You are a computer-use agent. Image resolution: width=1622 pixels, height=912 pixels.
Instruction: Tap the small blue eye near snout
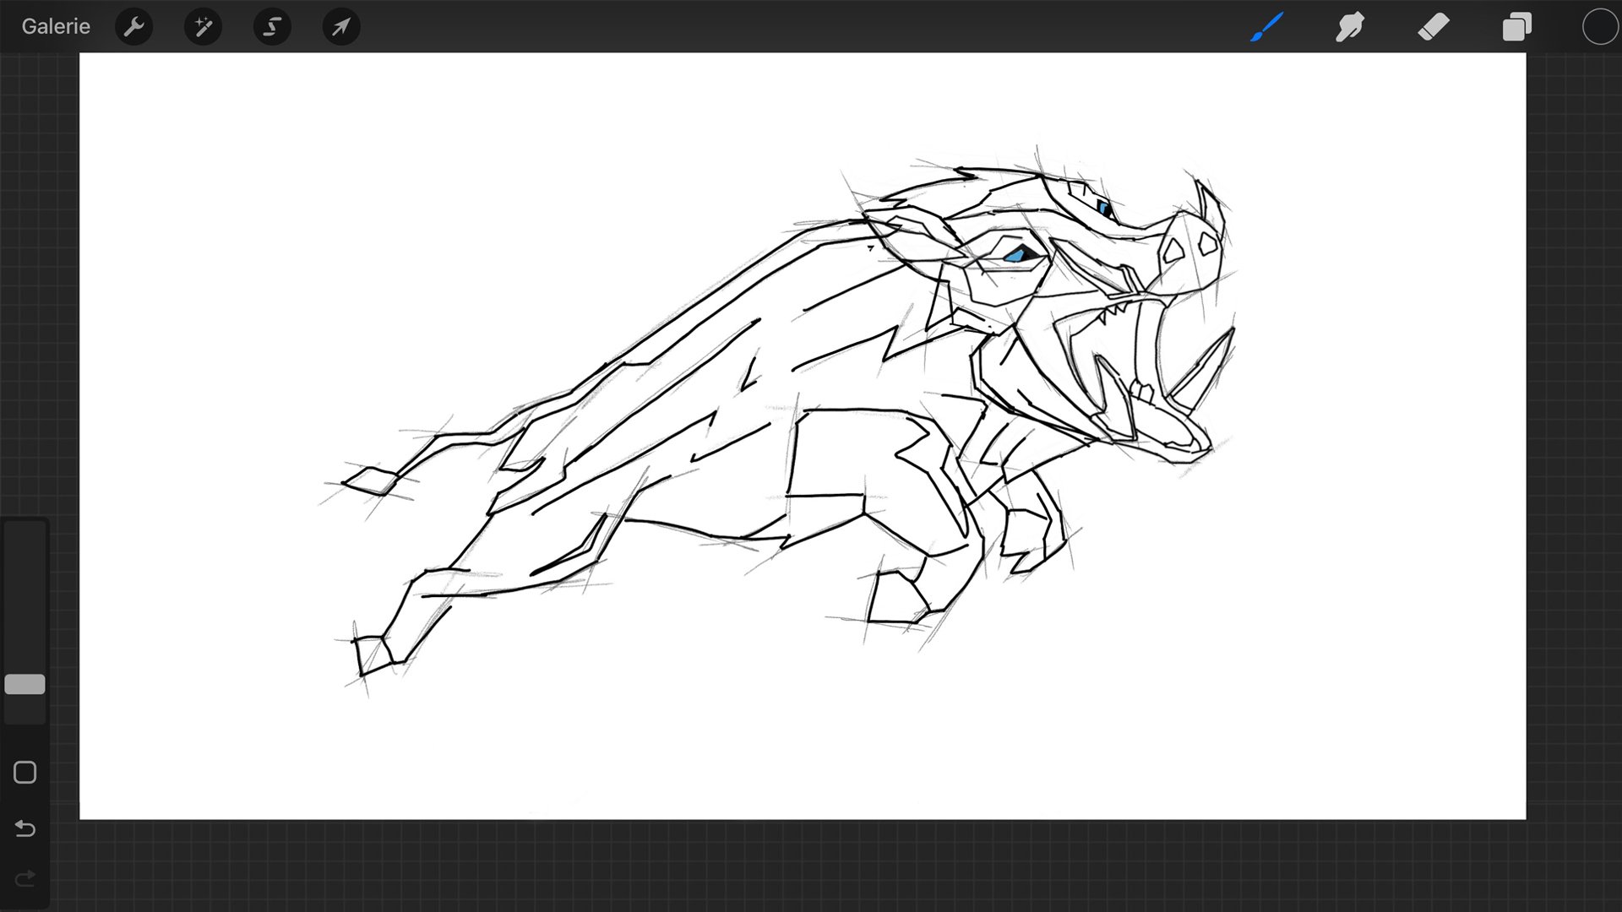(1104, 207)
